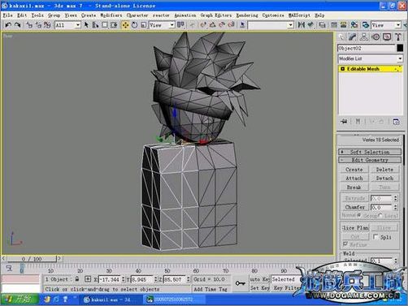Click the Attach button
Image resolution: width=408 pixels, height=306 pixels.
coord(354,178)
